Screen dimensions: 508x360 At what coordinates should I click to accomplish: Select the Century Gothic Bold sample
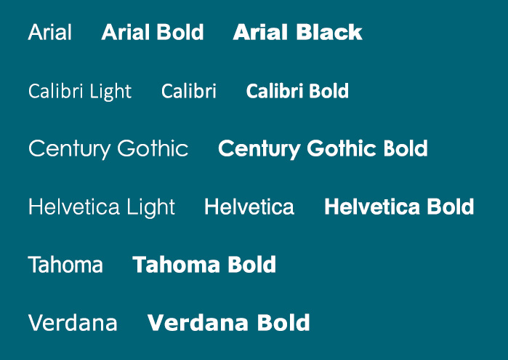[323, 149]
